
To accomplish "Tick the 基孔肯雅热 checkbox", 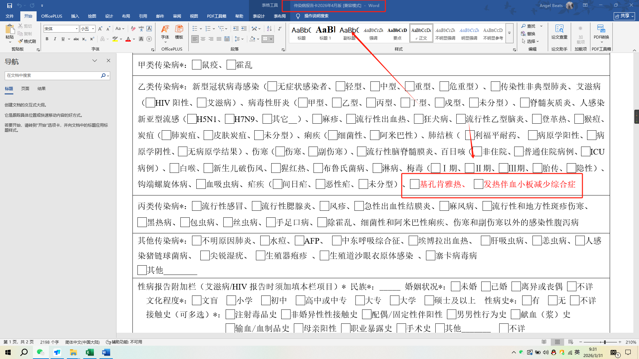I will 415,184.
